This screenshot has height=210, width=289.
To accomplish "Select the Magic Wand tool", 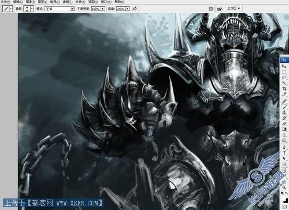I will click(x=284, y=83).
